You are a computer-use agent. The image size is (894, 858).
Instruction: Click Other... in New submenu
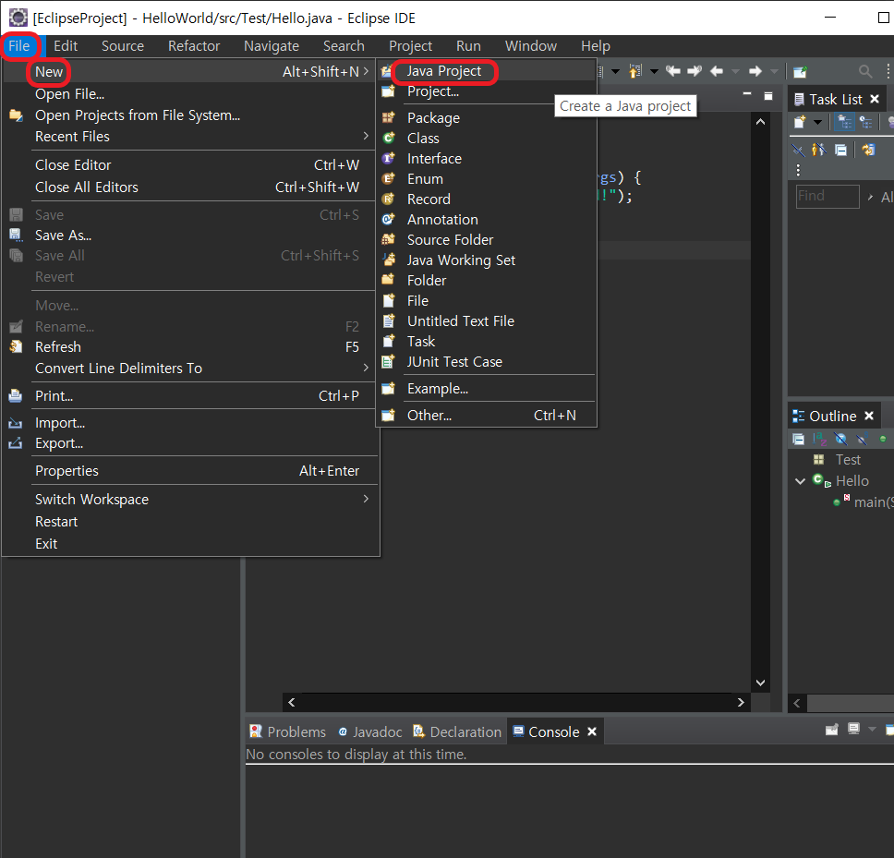488,416
